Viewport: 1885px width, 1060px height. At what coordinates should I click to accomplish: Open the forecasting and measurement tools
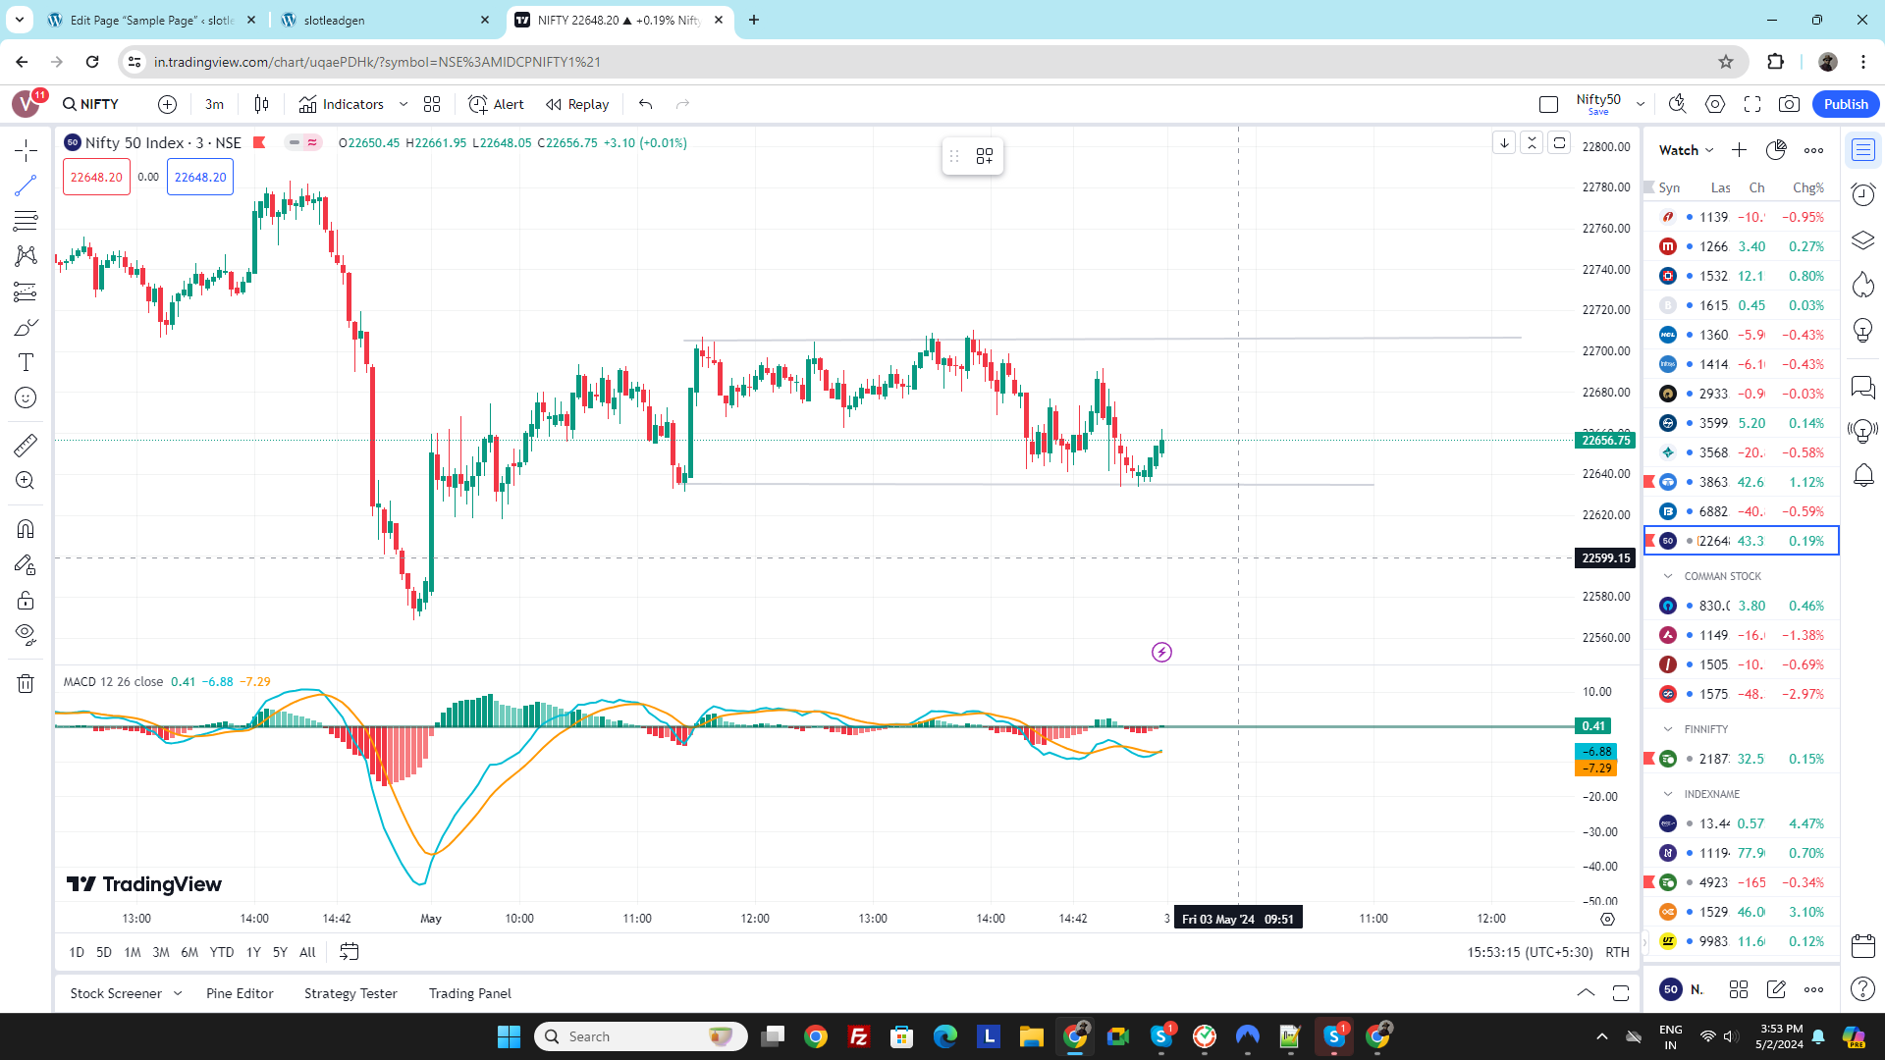click(x=26, y=291)
